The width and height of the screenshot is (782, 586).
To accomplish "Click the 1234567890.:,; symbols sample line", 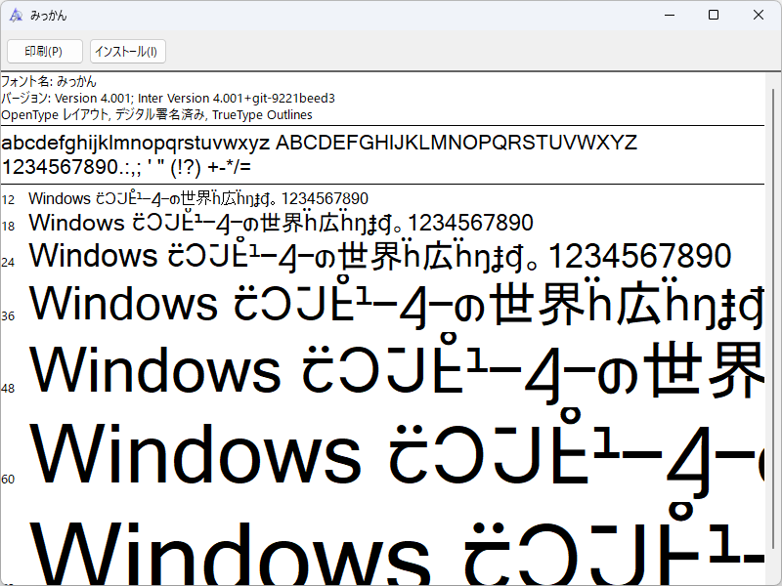I will tap(126, 167).
